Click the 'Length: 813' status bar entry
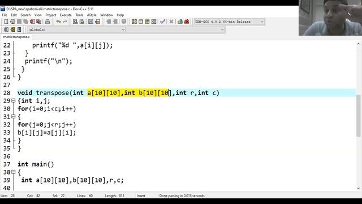The width and height of the screenshot is (362, 204). pos(114,195)
